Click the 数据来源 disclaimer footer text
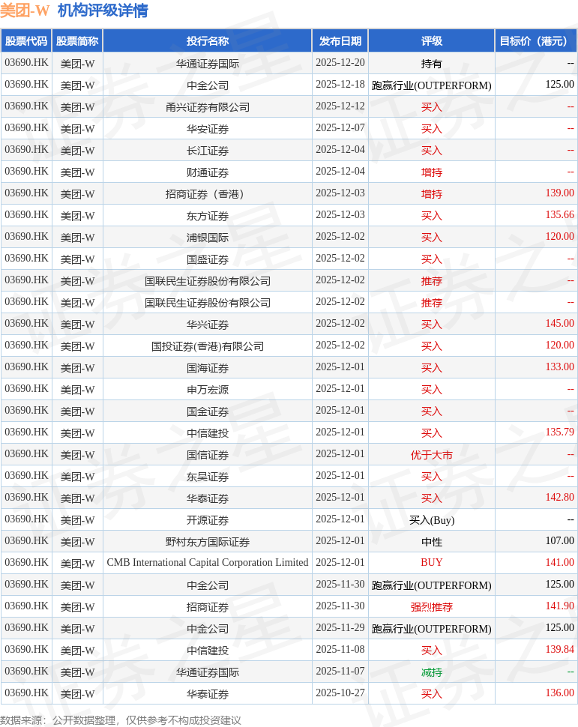Viewport: 578px width, 727px height. [121, 720]
